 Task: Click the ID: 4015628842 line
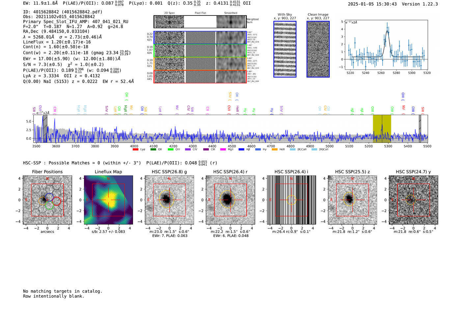[x=63, y=12]
